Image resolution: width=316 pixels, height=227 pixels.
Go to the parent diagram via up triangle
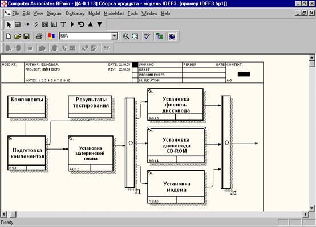point(91,24)
